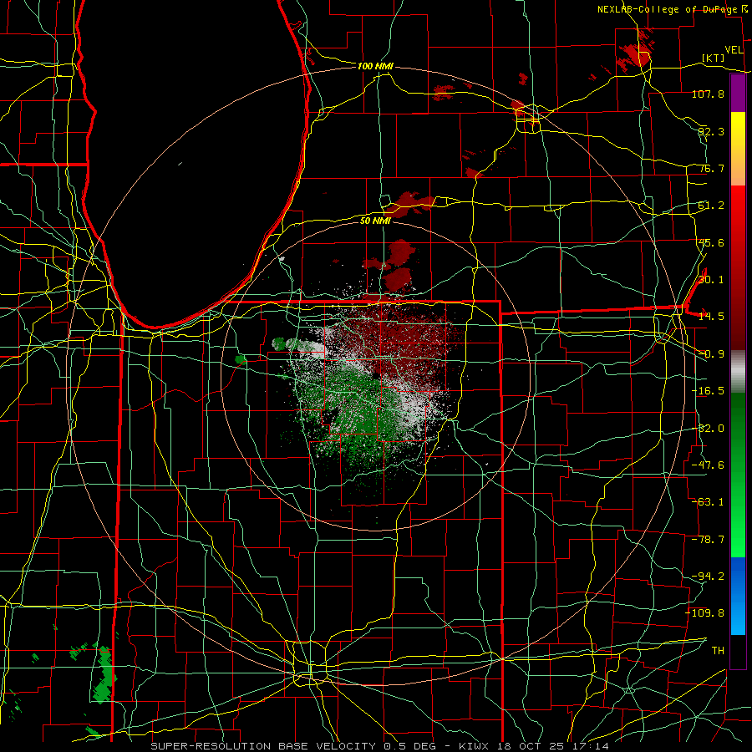Screen dimensions: 752x752
Task: Click the Super-Resolution Base Velocity caption
Action: [380, 746]
